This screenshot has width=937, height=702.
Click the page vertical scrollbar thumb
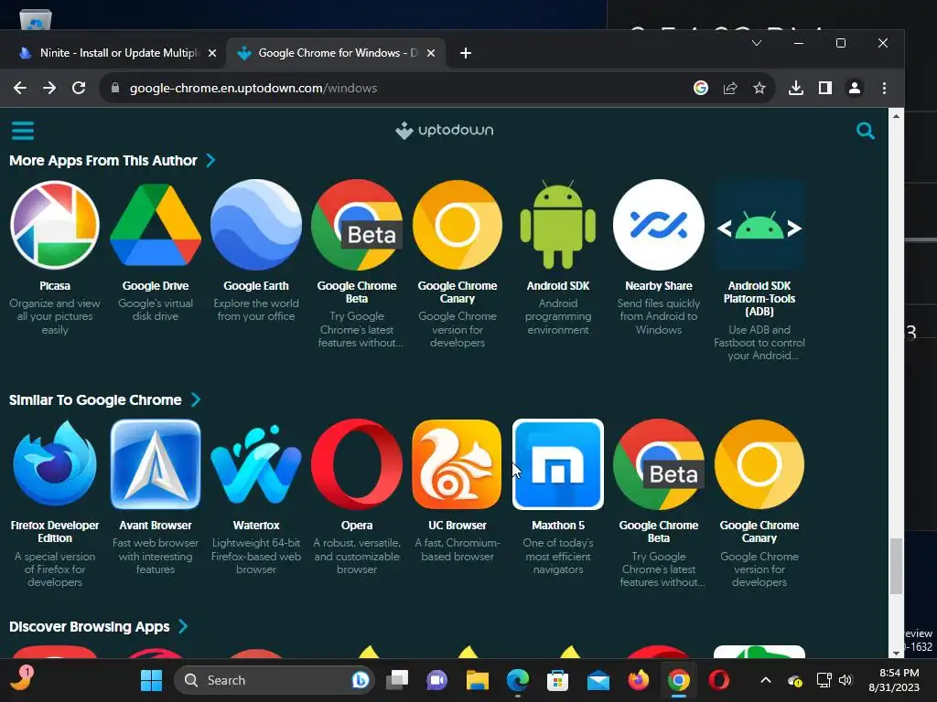point(896,566)
